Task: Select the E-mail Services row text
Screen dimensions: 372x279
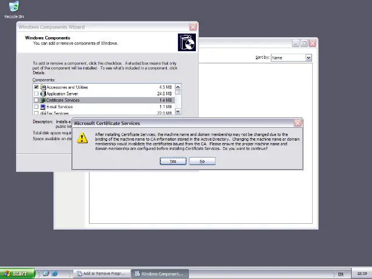Action: click(59, 106)
